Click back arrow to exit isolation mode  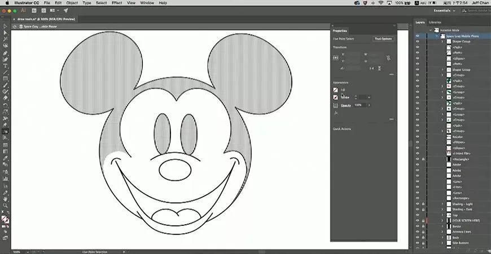[x=15, y=26]
